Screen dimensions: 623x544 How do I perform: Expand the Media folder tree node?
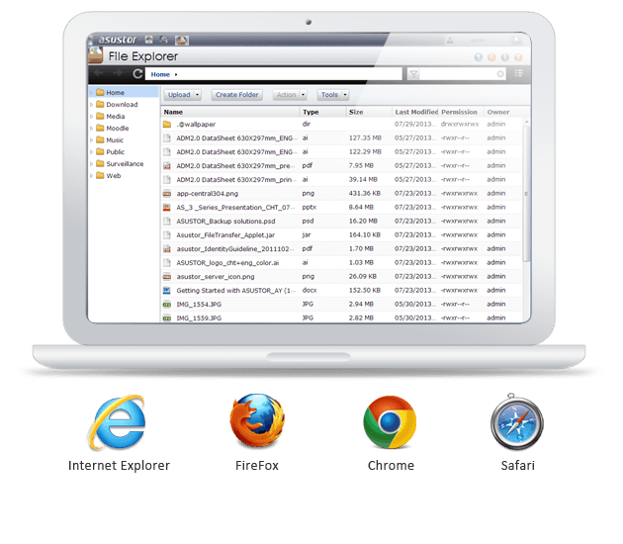click(91, 117)
